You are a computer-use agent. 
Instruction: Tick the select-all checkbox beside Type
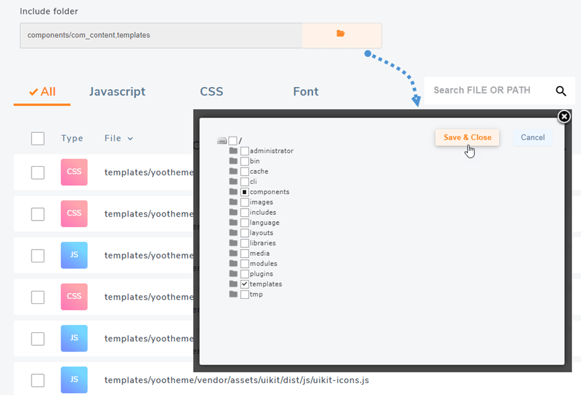[x=38, y=138]
